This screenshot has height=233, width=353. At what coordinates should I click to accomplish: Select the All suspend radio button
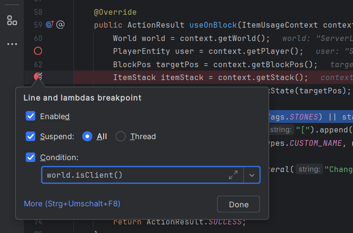click(87, 137)
